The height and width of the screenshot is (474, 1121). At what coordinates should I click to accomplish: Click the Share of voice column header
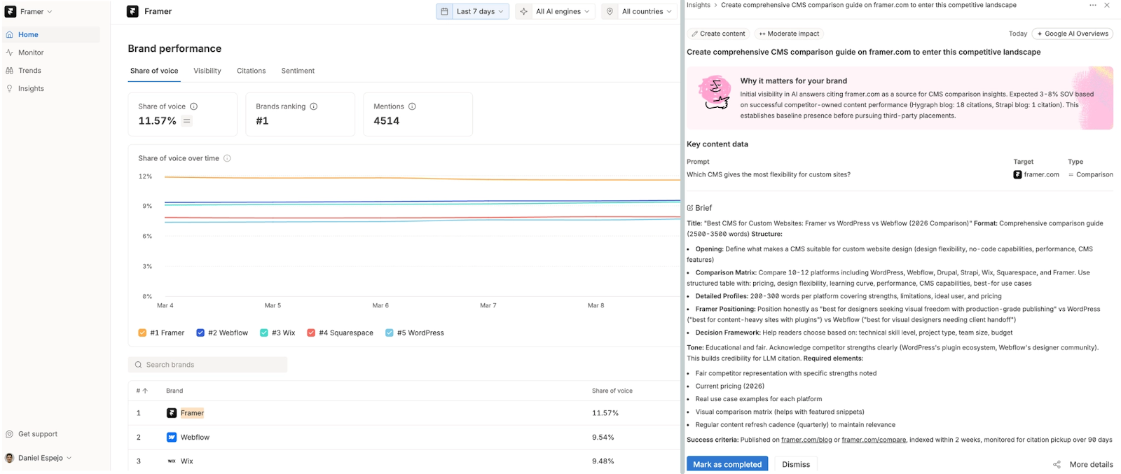pyautogui.click(x=612, y=391)
